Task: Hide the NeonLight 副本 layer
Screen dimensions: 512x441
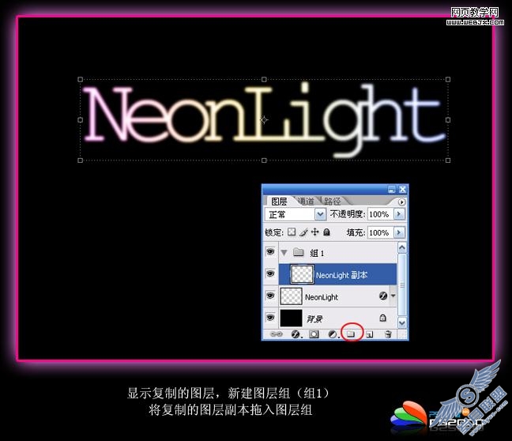Action: point(270,273)
